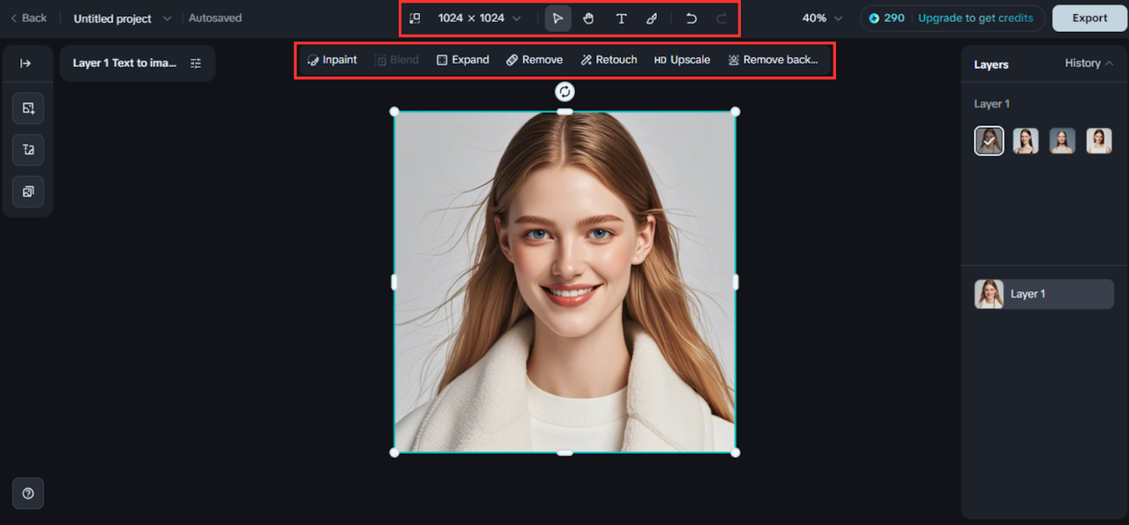
Task: Click Upgrade to get credits link
Action: point(976,18)
